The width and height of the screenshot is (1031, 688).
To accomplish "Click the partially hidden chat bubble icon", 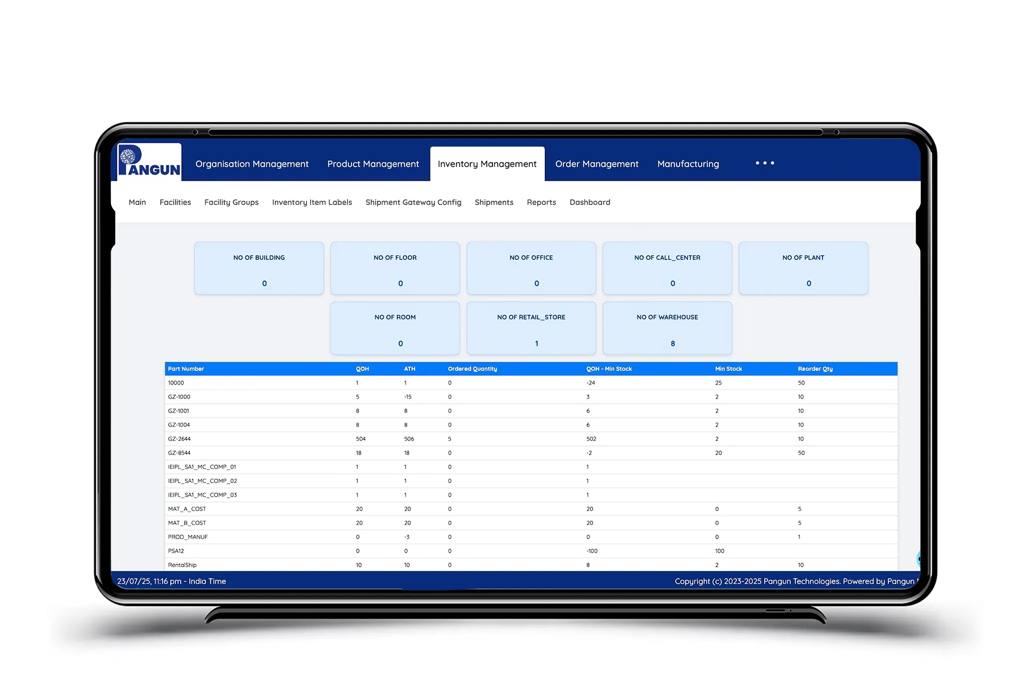I will (918, 558).
